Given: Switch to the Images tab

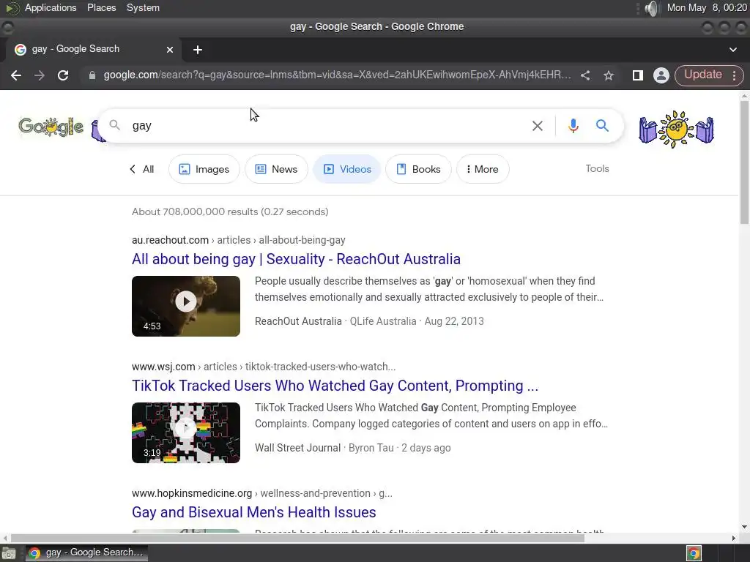Looking at the screenshot, I should tap(204, 169).
